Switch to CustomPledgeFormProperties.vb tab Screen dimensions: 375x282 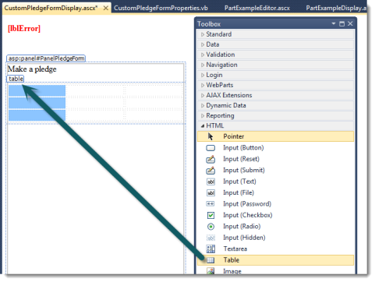(161, 8)
